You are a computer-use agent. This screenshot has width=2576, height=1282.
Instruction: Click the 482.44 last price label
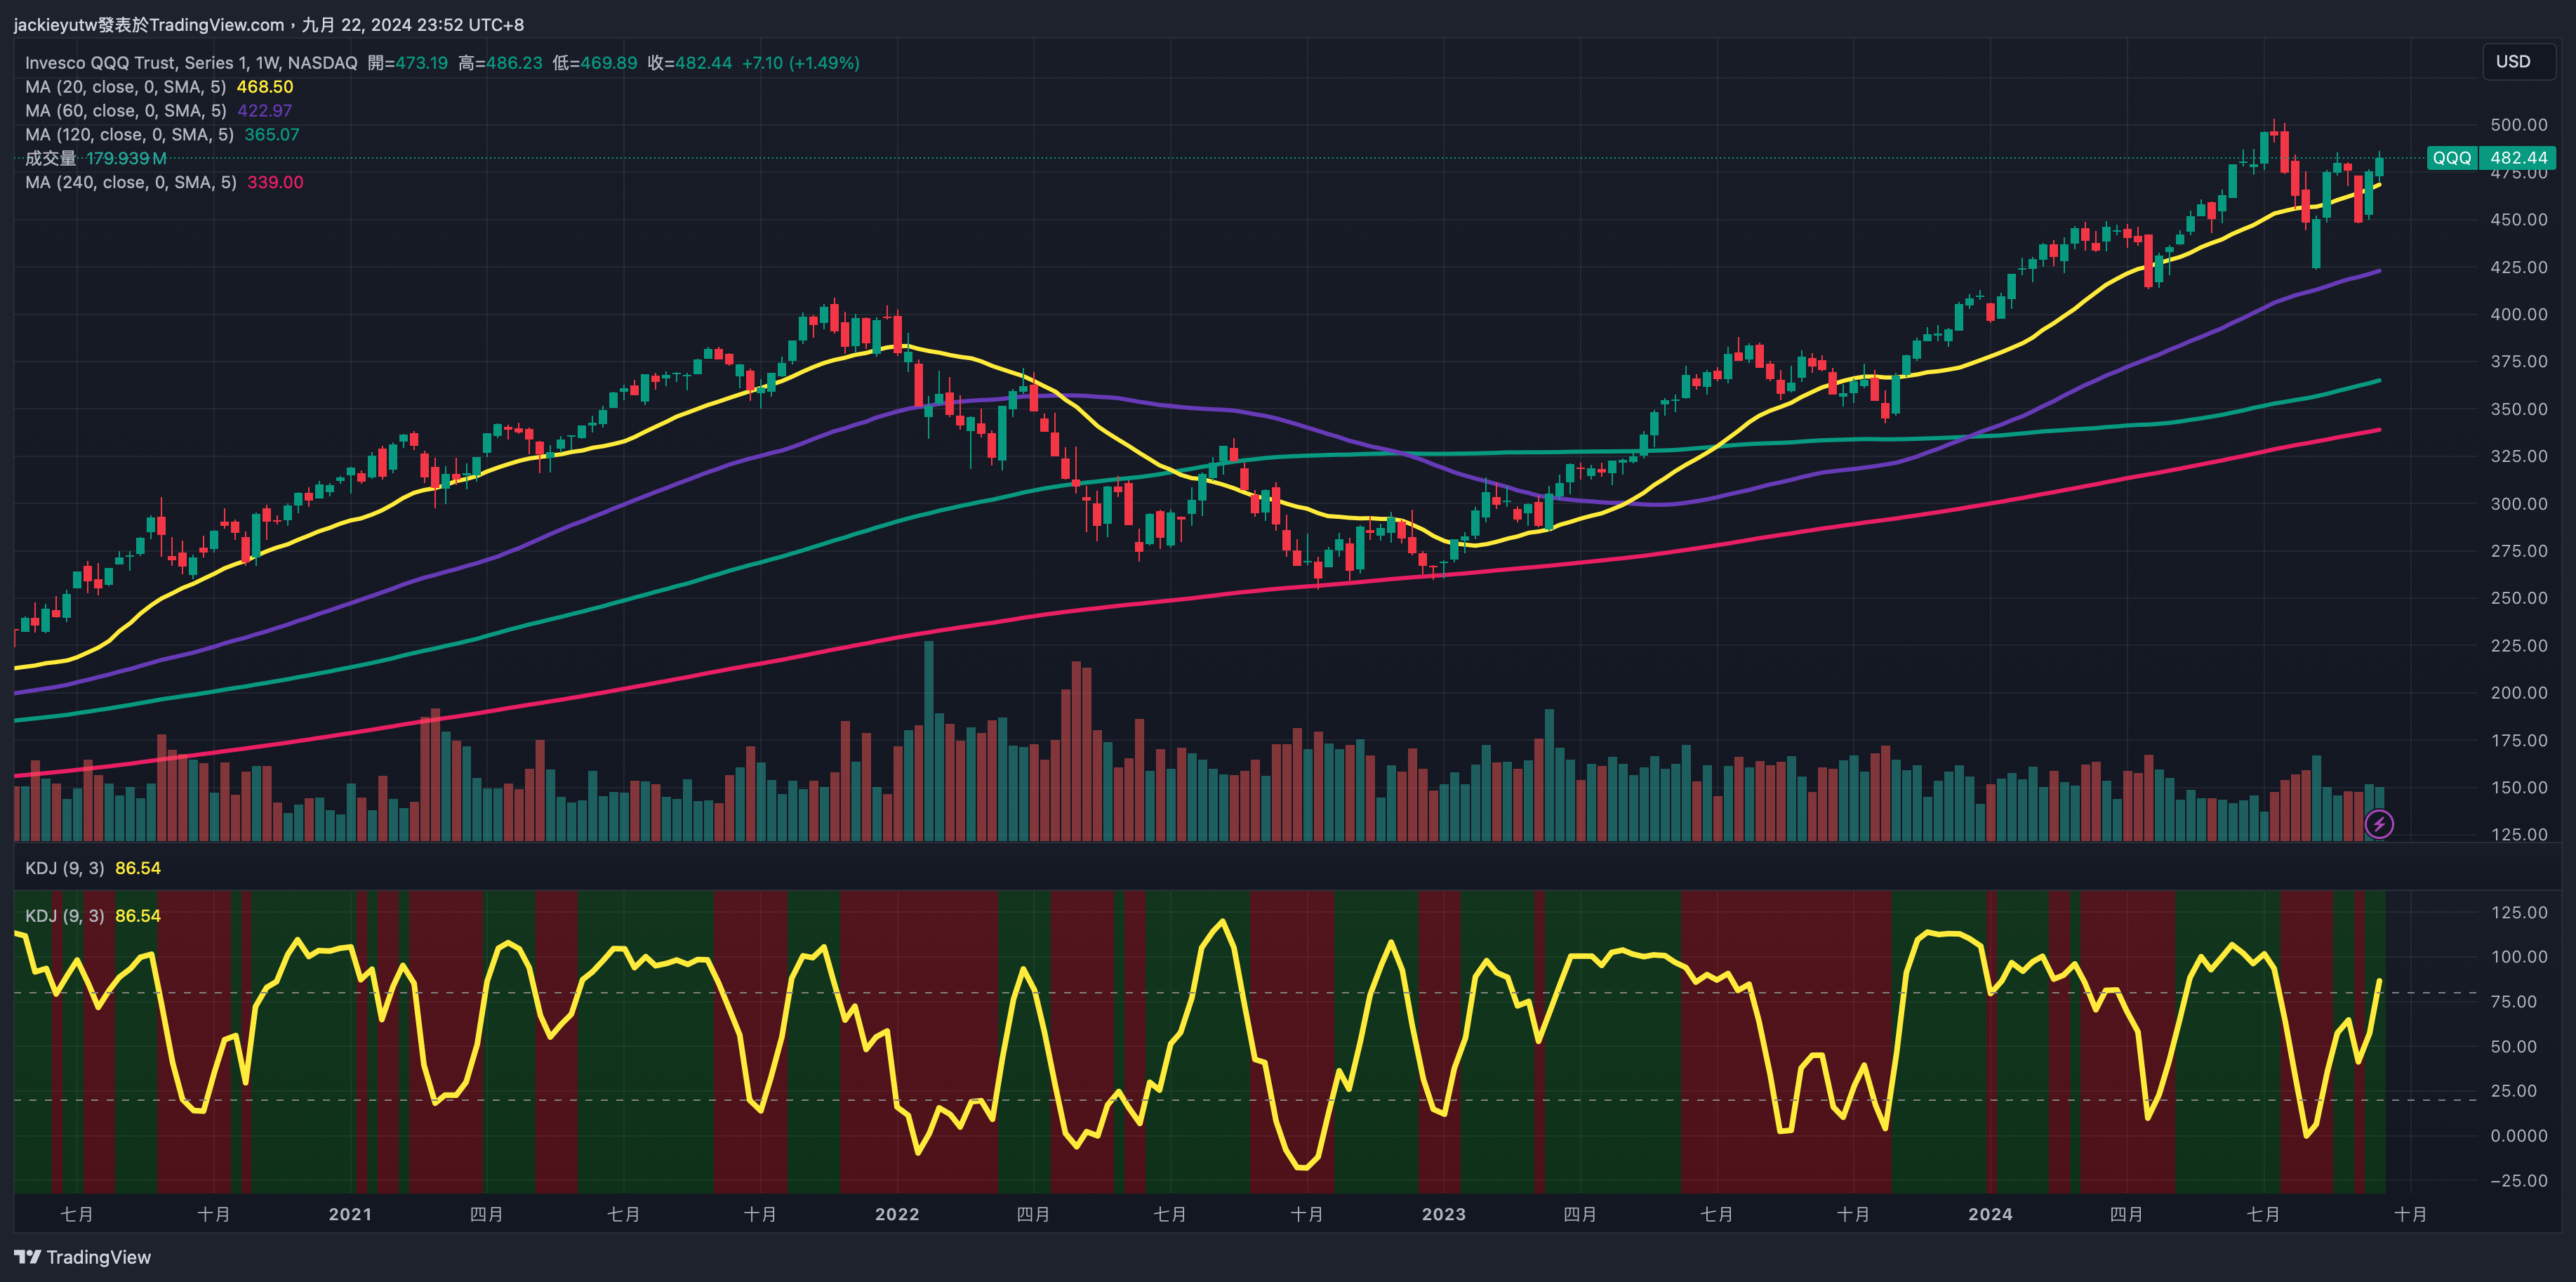click(x=2518, y=158)
